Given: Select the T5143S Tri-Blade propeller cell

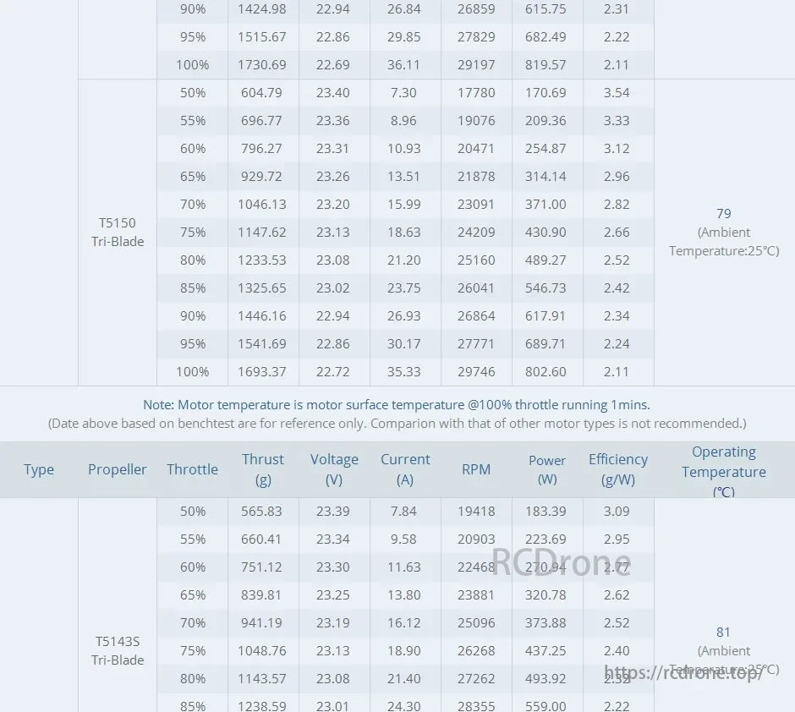Looking at the screenshot, I should 118,650.
